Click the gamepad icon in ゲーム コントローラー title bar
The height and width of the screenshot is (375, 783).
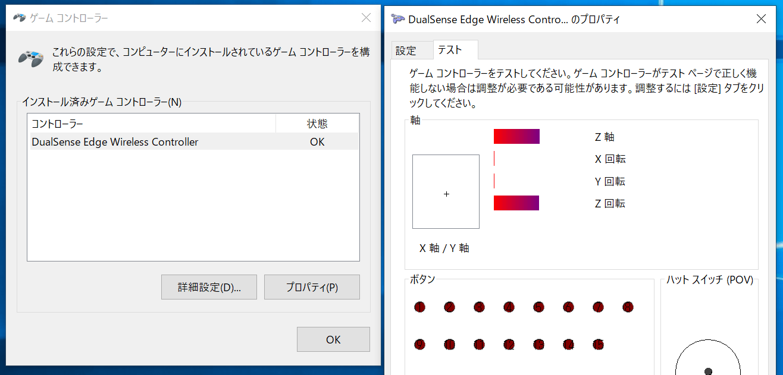tap(20, 18)
